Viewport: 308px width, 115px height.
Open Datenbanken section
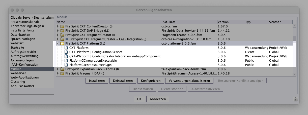click(x=32, y=35)
